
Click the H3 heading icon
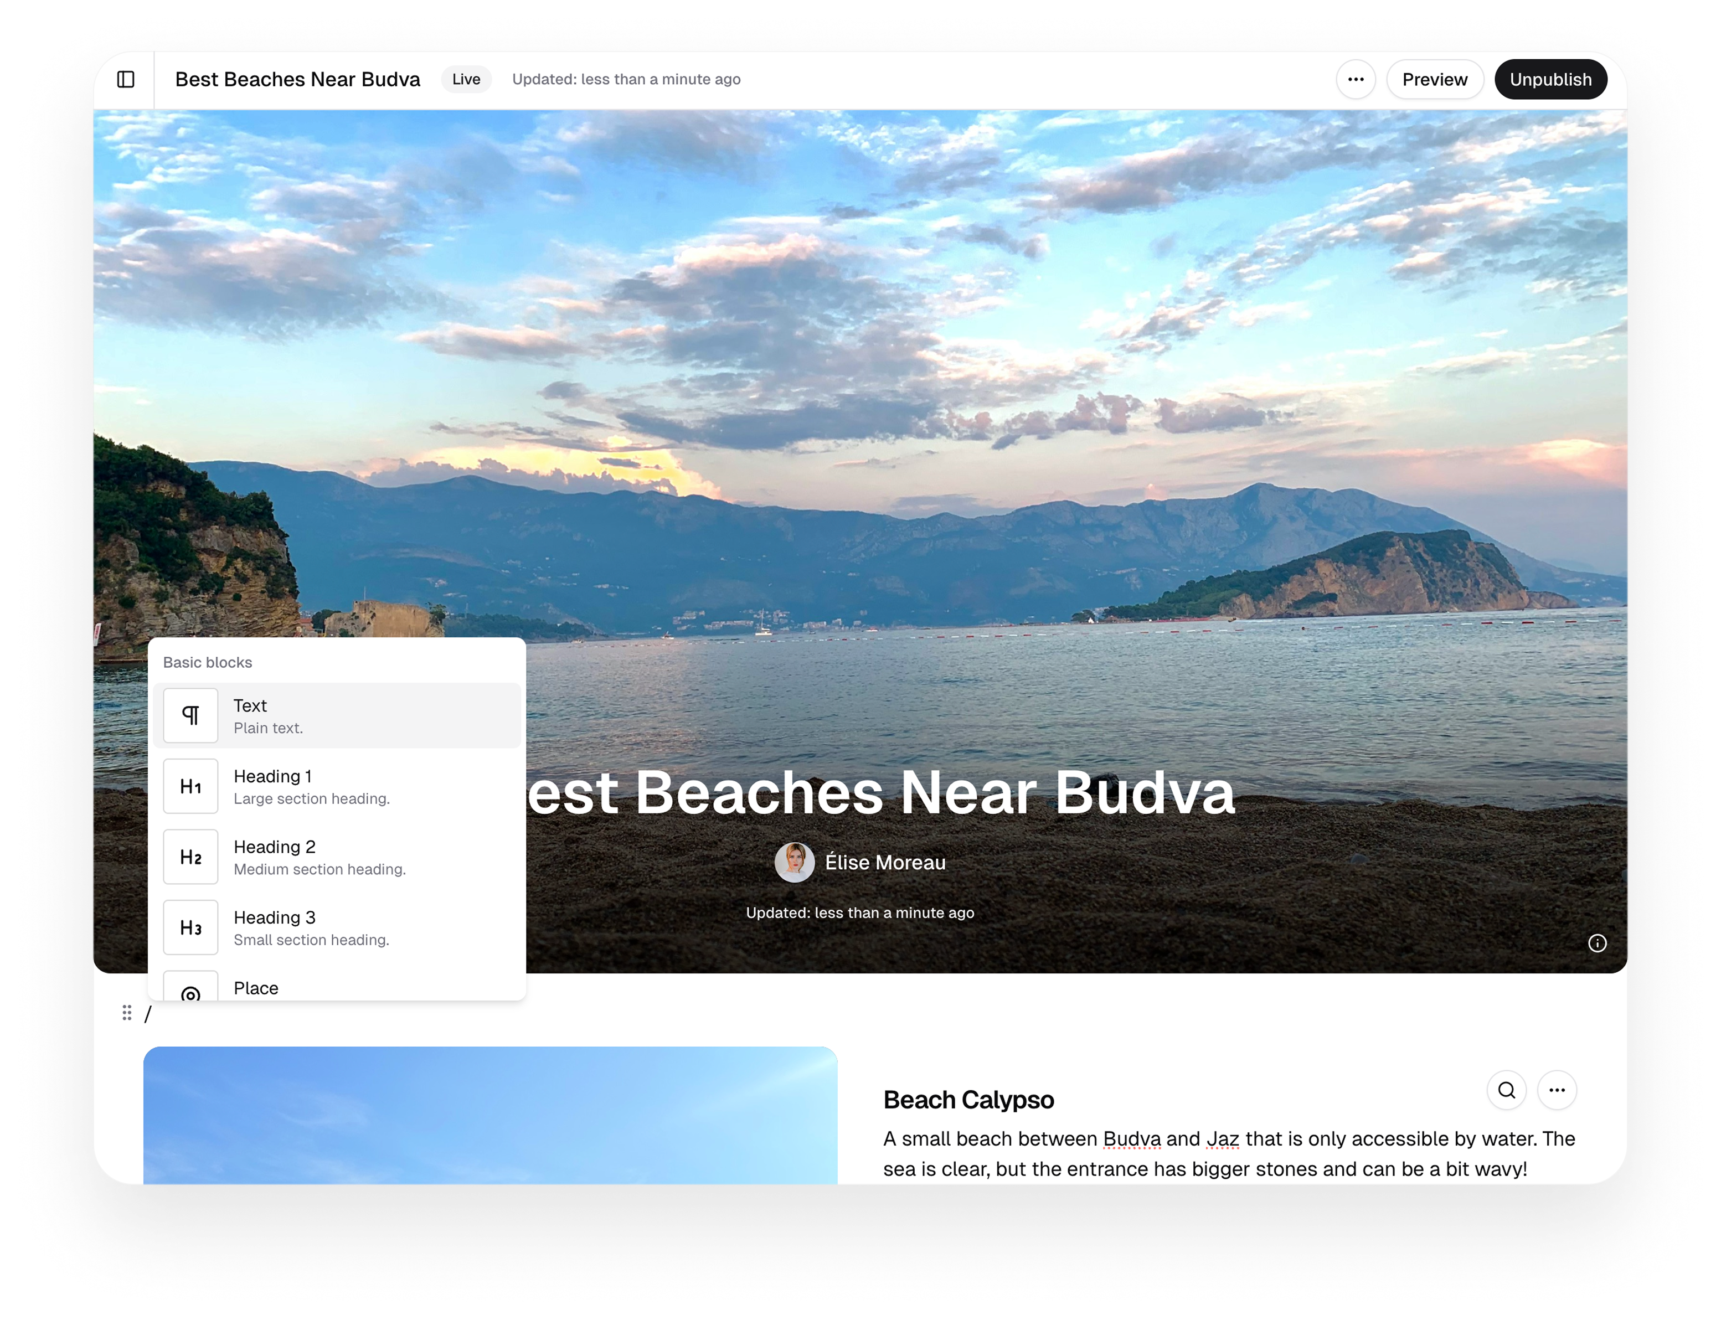(x=190, y=928)
